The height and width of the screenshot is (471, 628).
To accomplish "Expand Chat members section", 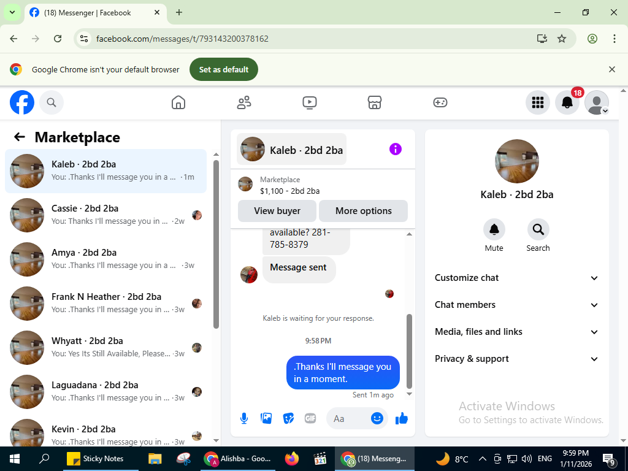I will pyautogui.click(x=516, y=305).
